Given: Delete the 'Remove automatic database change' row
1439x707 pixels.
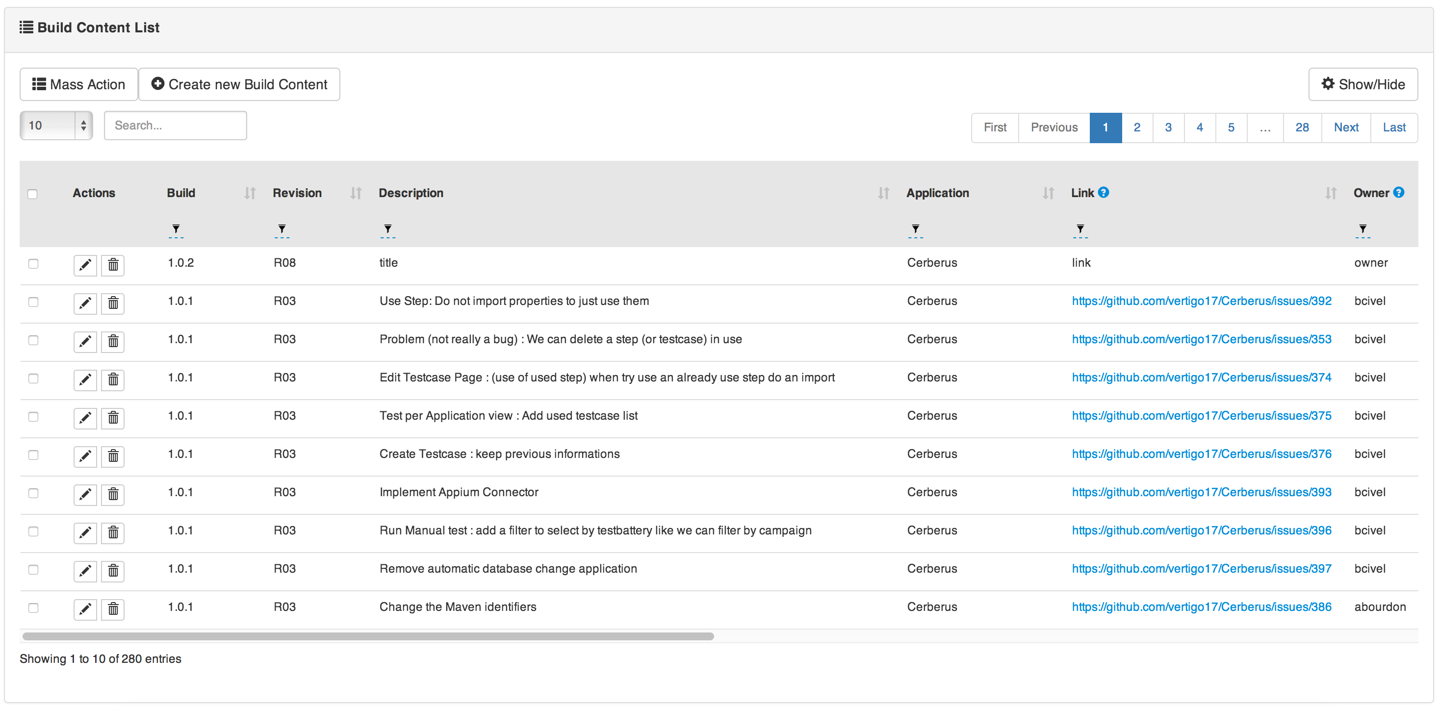Looking at the screenshot, I should tap(113, 571).
